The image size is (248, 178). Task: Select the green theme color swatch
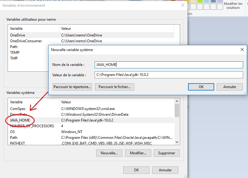[x=199, y=2]
